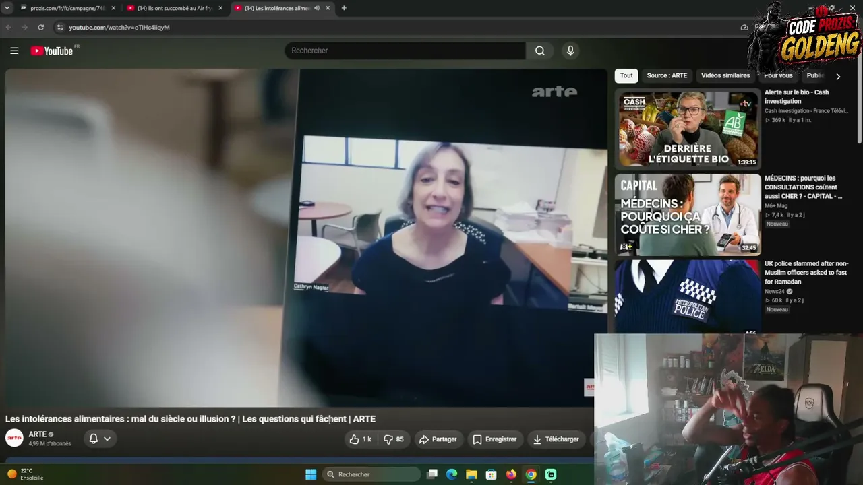The image size is (863, 485).
Task: Focus the YouTube Rechercher search field
Action: point(405,51)
